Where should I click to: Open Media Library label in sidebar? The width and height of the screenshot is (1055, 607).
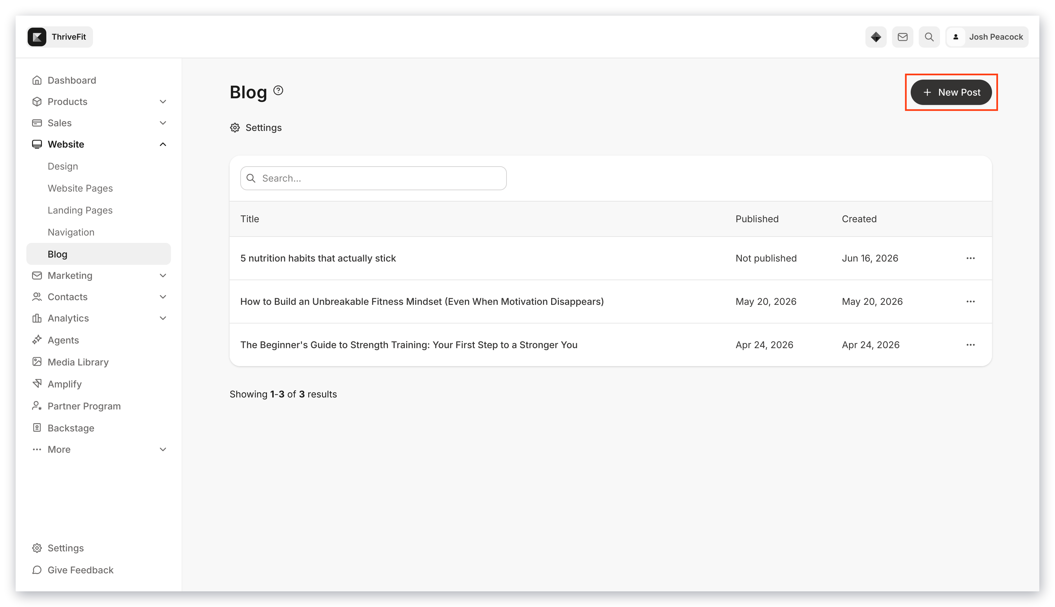coord(78,362)
